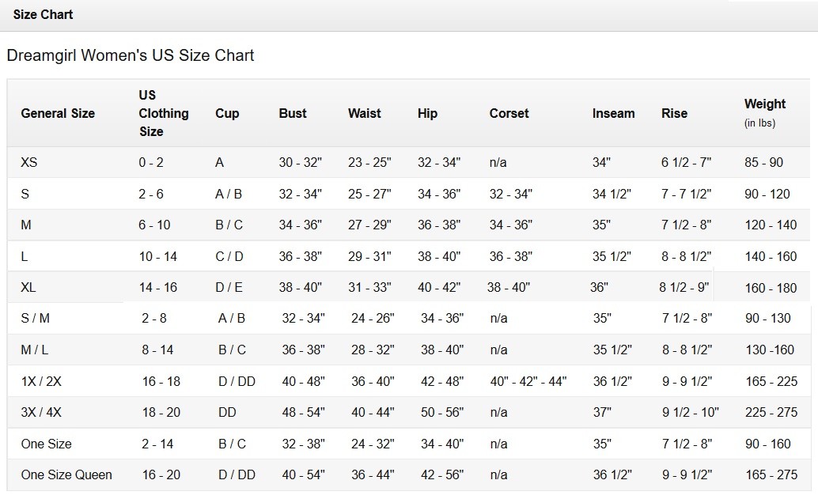Click the Inseam column header
This screenshot has width=818, height=499.
613,113
